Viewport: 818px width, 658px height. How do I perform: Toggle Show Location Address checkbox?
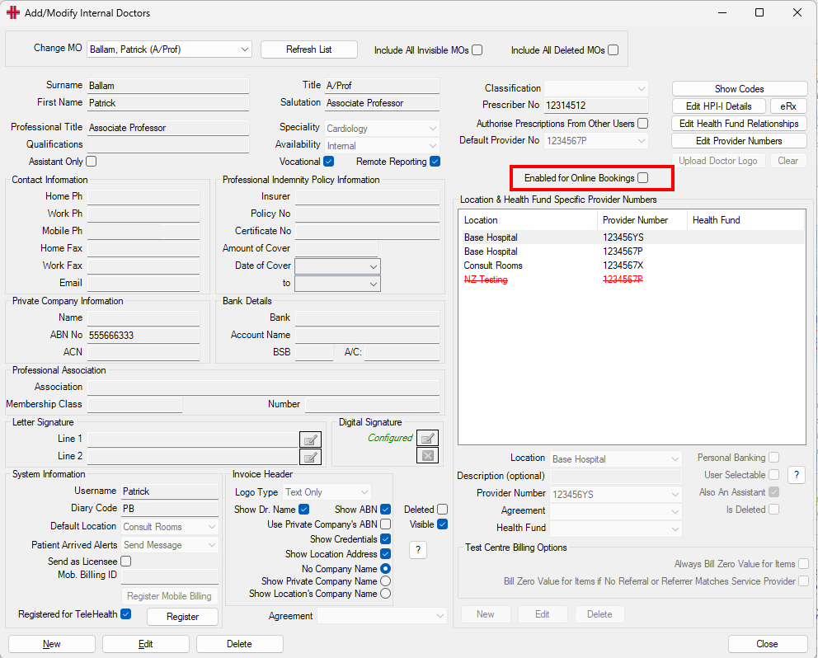pyautogui.click(x=386, y=553)
